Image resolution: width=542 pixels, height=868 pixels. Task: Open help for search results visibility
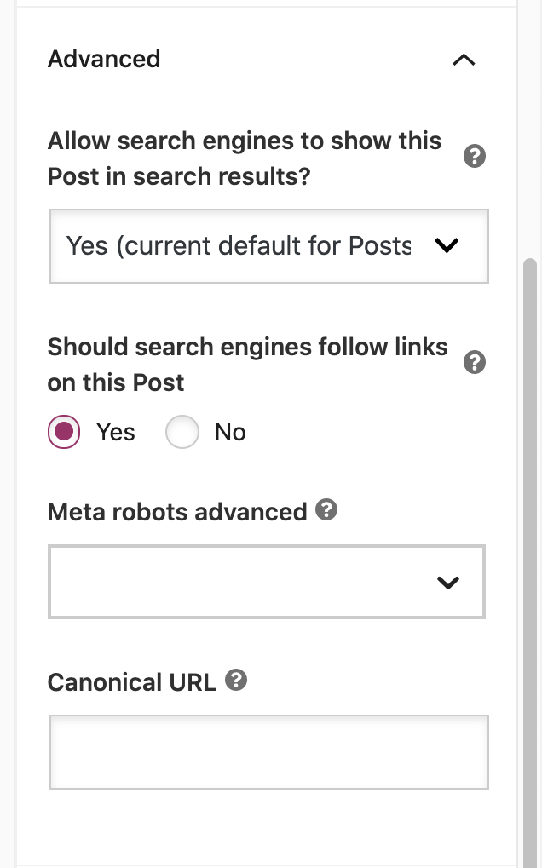[475, 157]
